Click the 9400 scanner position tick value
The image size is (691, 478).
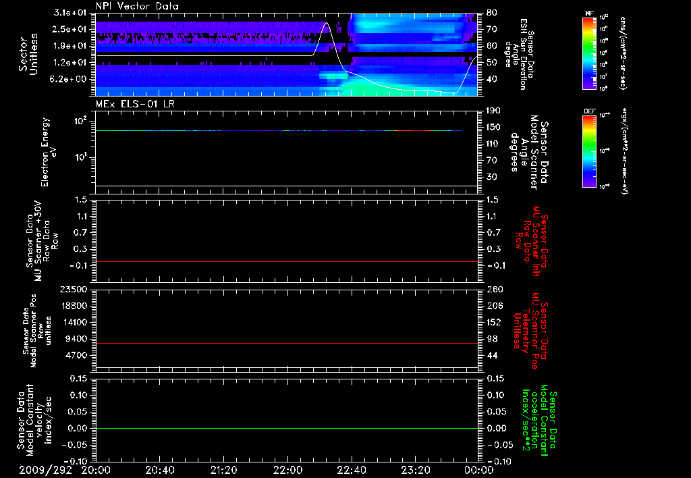point(77,339)
